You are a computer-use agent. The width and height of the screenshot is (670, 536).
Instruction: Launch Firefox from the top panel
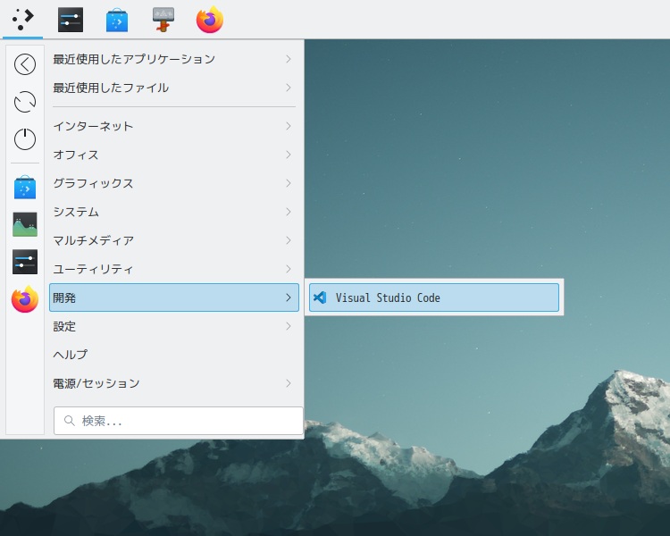(x=210, y=20)
